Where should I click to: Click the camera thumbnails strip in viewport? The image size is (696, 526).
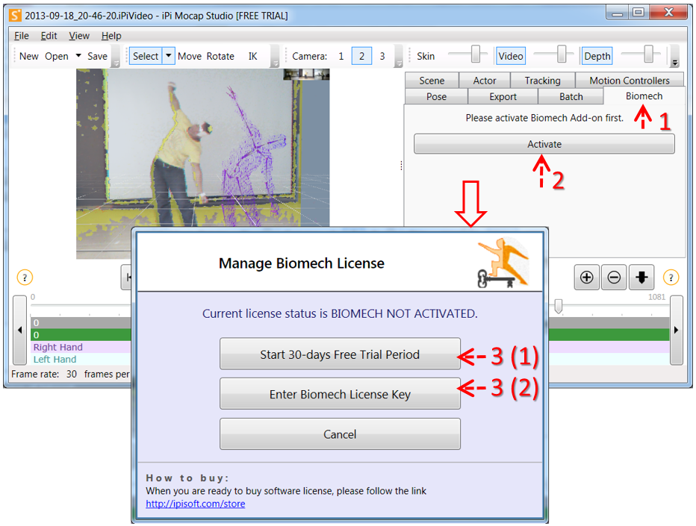point(306,74)
